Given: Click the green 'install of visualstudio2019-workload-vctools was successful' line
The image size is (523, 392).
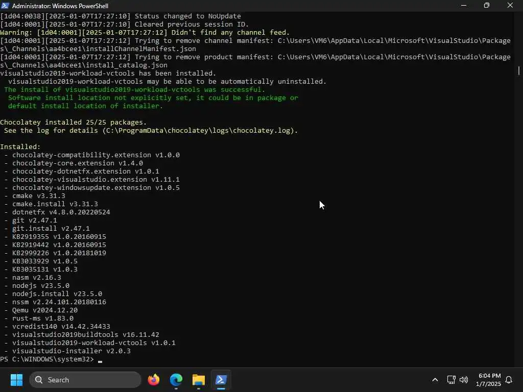Looking at the screenshot, I should [134, 89].
